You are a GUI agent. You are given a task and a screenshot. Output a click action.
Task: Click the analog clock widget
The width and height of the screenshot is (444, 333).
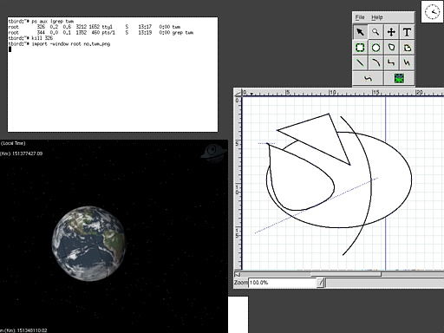point(432,12)
